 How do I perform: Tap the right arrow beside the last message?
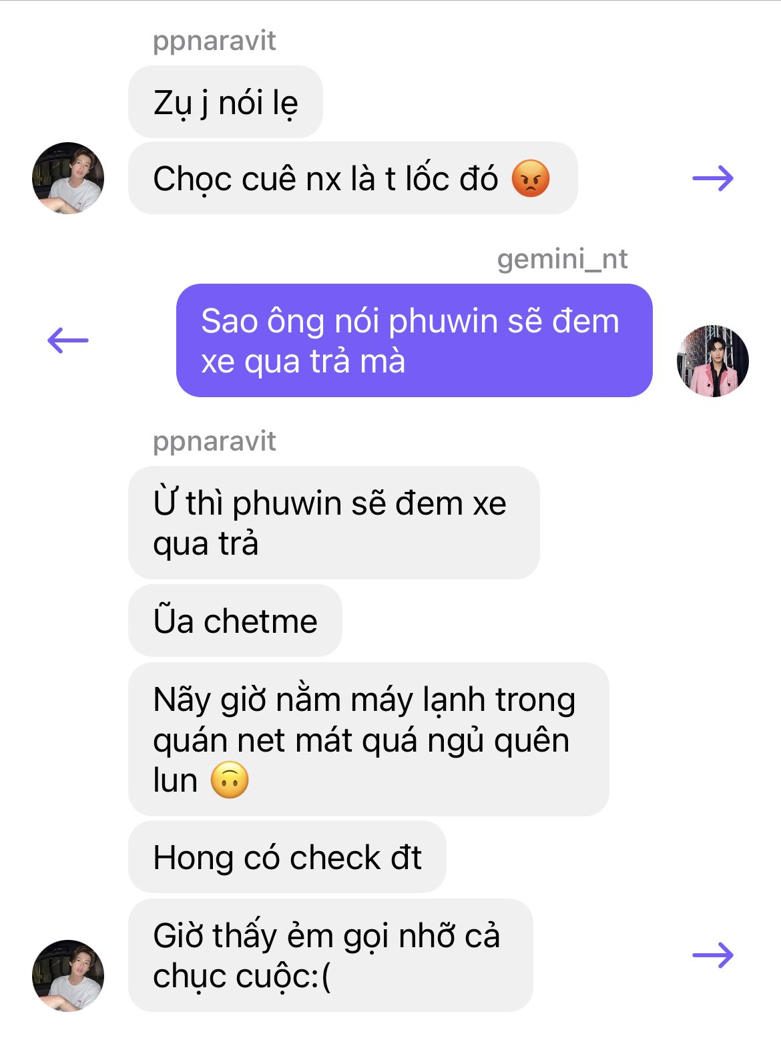point(713,955)
